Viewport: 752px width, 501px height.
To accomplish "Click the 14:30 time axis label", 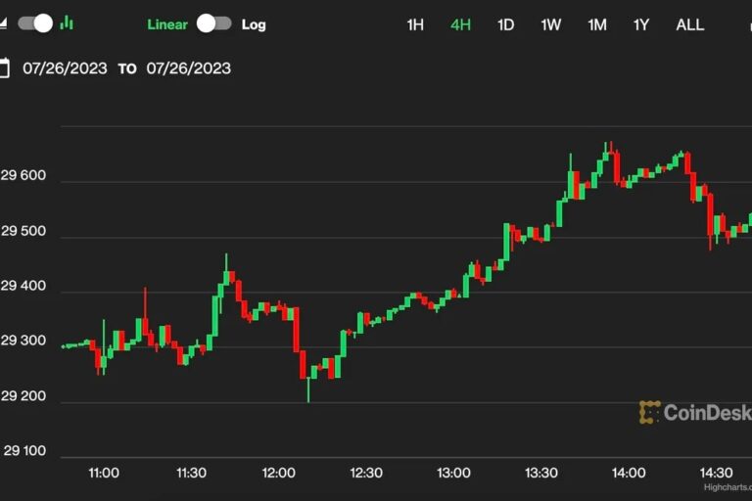I will [x=716, y=474].
